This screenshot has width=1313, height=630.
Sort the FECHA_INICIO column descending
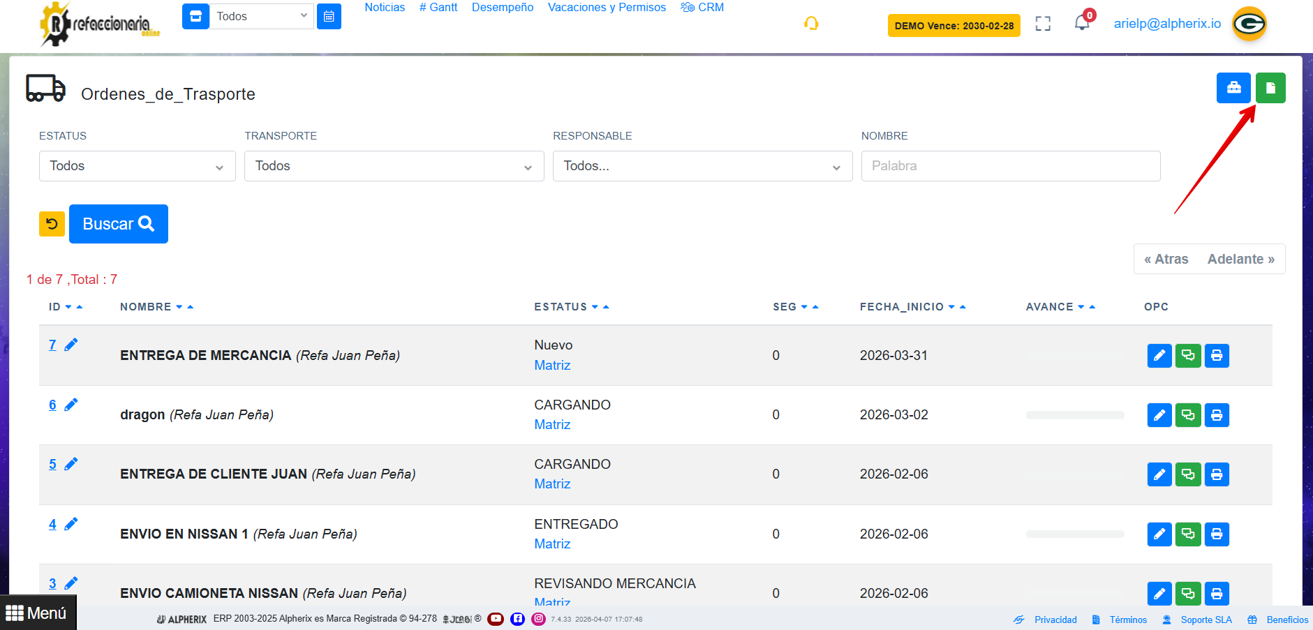(951, 307)
